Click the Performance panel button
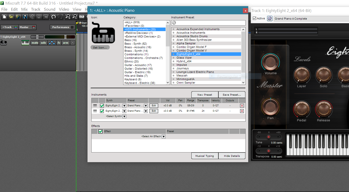The width and height of the screenshot is (349, 192). (x=63, y=27)
